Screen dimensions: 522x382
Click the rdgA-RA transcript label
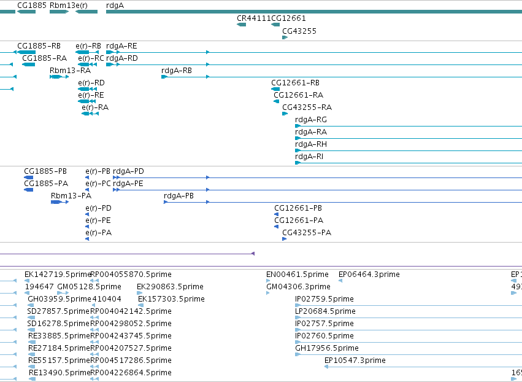pos(311,132)
